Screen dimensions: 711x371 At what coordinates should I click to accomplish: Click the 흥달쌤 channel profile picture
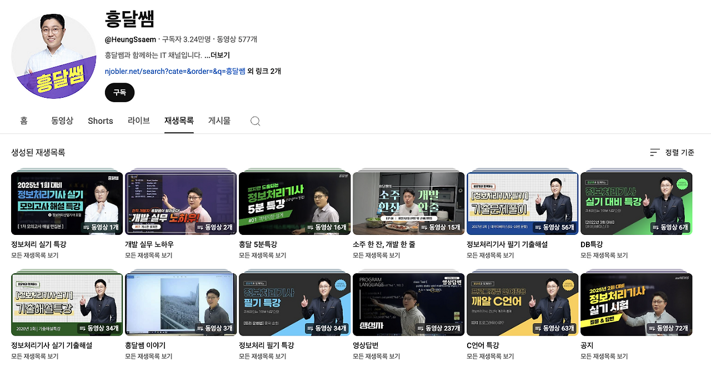point(54,56)
